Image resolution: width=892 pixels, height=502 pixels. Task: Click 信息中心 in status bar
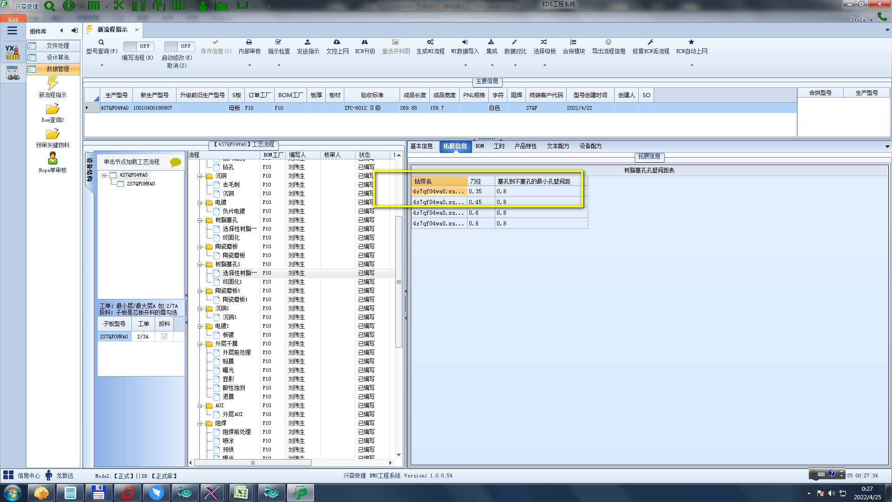pos(29,476)
